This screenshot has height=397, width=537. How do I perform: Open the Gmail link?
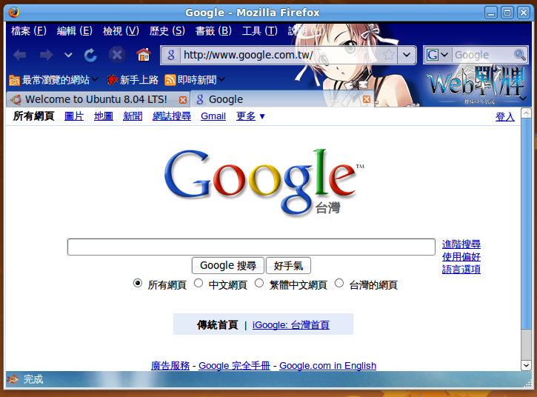coord(213,116)
